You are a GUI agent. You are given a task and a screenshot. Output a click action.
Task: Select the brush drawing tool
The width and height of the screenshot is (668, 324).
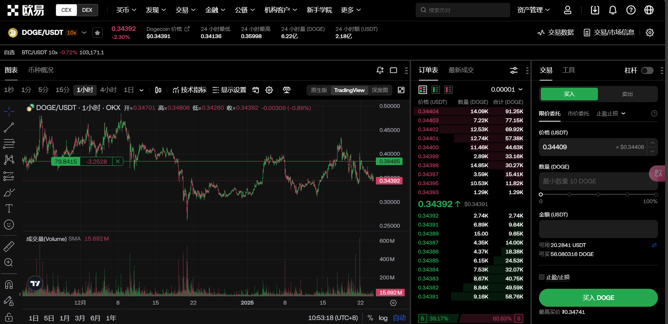pyautogui.click(x=9, y=192)
